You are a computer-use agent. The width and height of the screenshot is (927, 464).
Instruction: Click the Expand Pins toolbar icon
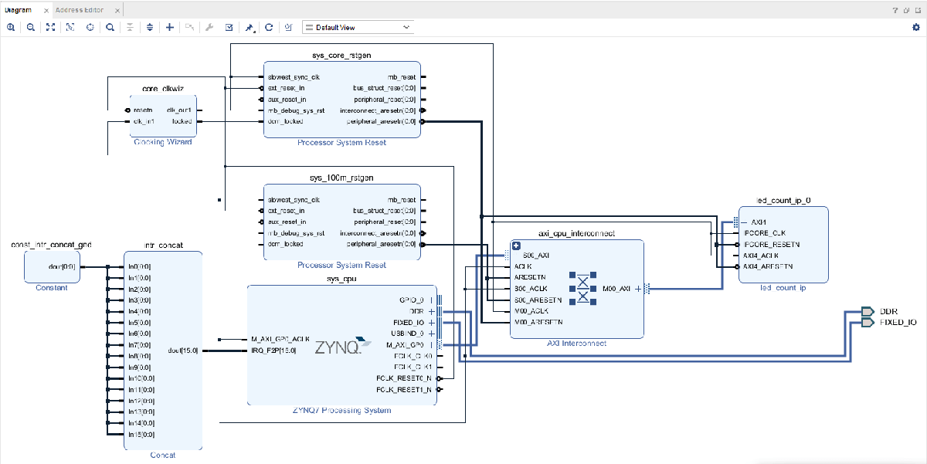click(150, 27)
